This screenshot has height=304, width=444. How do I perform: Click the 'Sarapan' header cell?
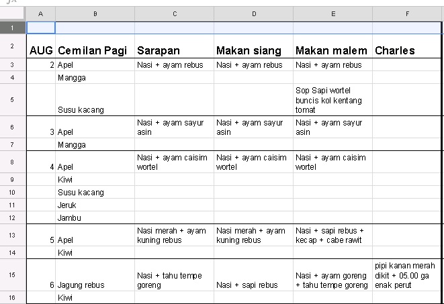(x=175, y=46)
